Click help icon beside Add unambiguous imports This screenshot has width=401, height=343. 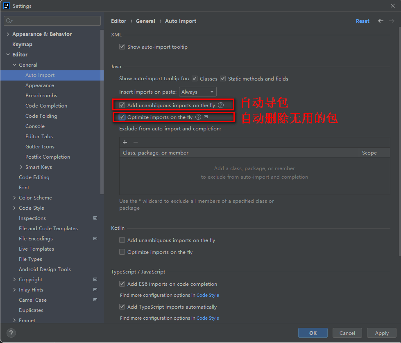point(221,105)
